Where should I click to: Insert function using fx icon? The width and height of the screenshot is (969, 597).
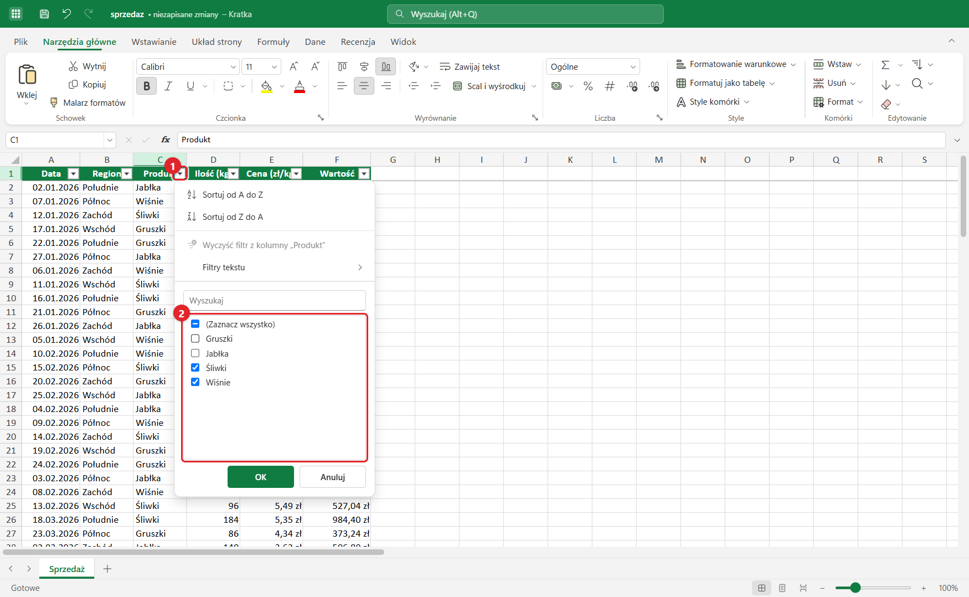(166, 140)
